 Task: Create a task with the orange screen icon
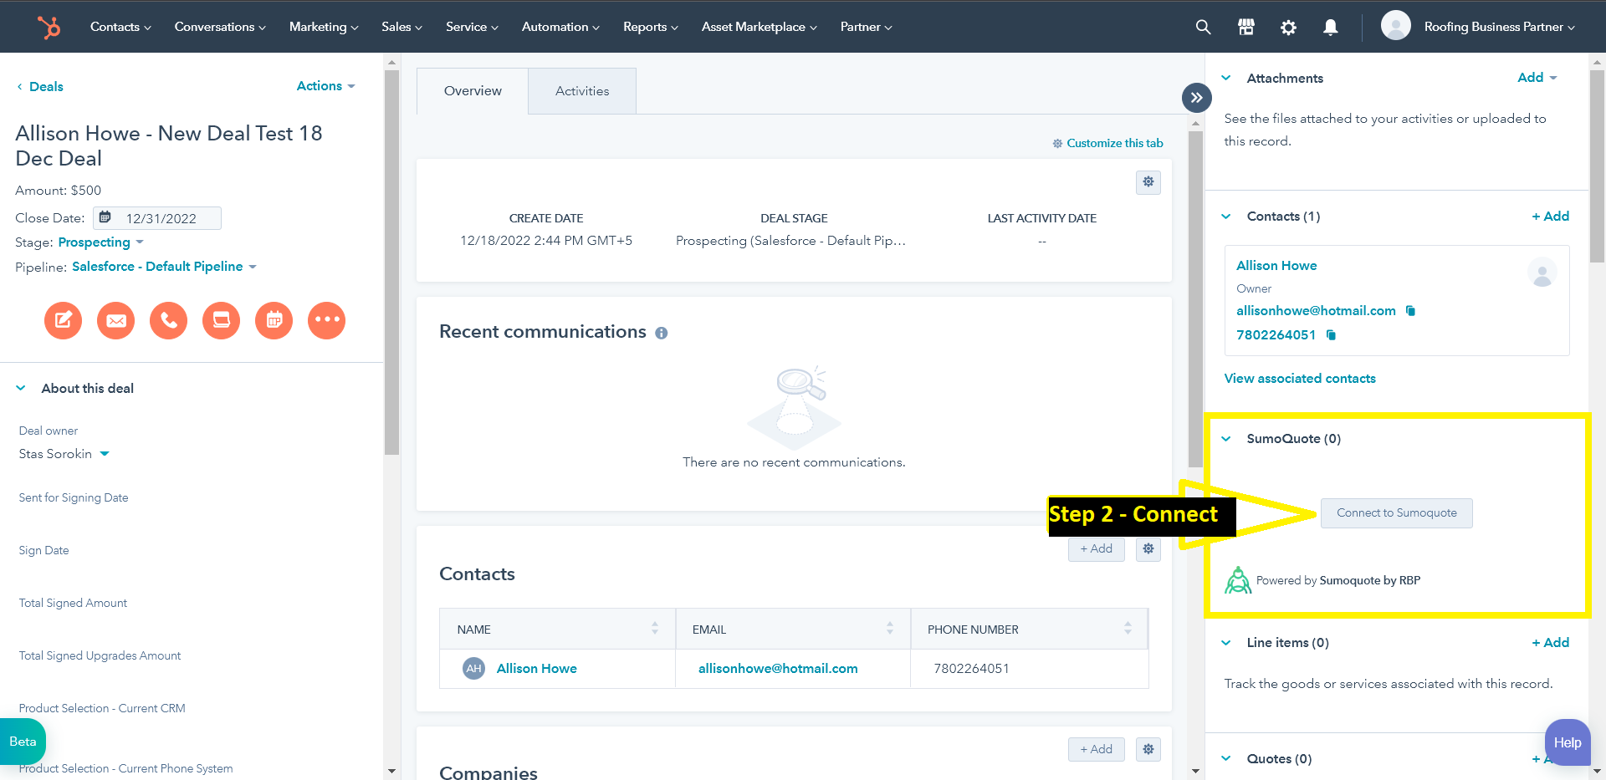pyautogui.click(x=221, y=320)
